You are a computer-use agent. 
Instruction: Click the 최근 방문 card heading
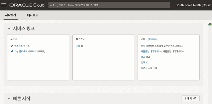[80, 39]
